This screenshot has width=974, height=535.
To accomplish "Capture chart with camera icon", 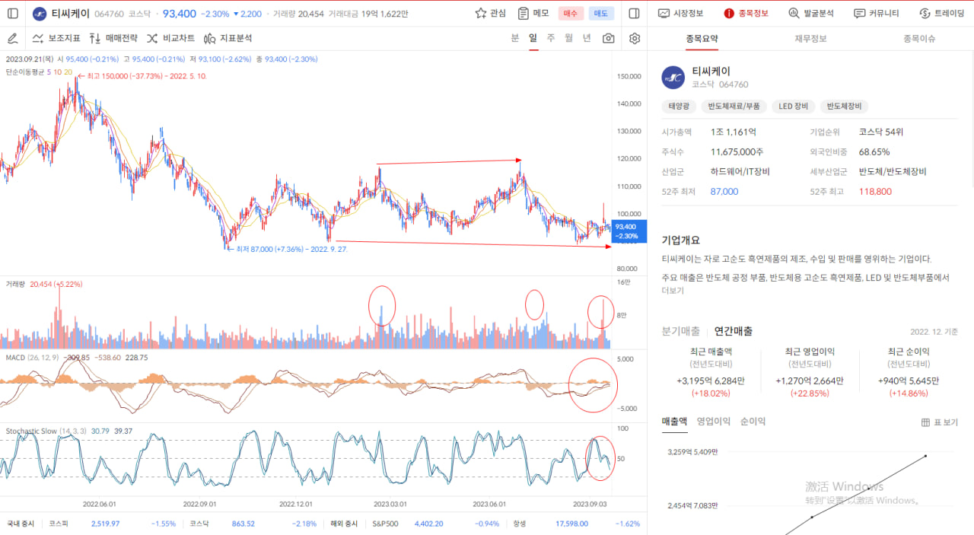I will pos(608,38).
